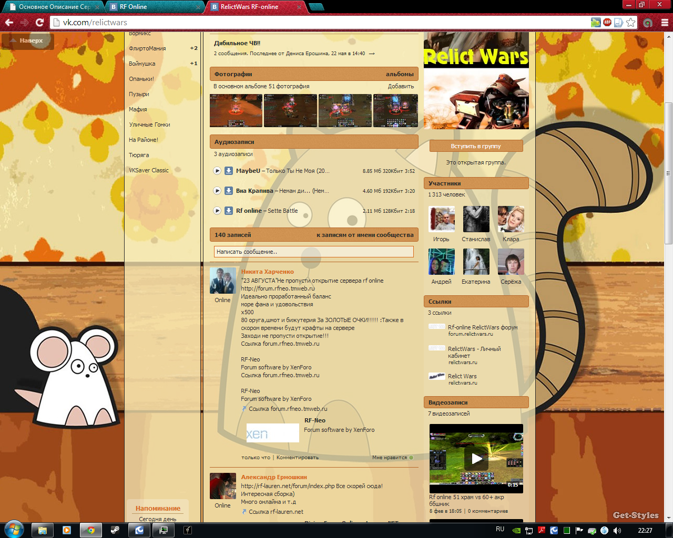Open Steam from the taskbar
This screenshot has width=673, height=538.
(115, 530)
